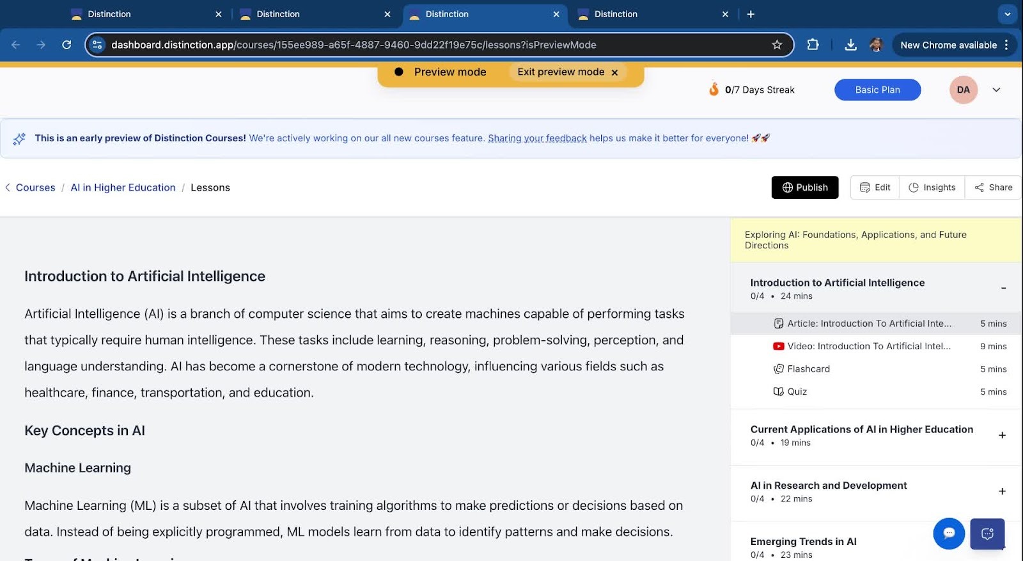Collapse Introduction to Artificial Intelligence section
Viewport: 1023px width, 561px height.
click(1003, 288)
